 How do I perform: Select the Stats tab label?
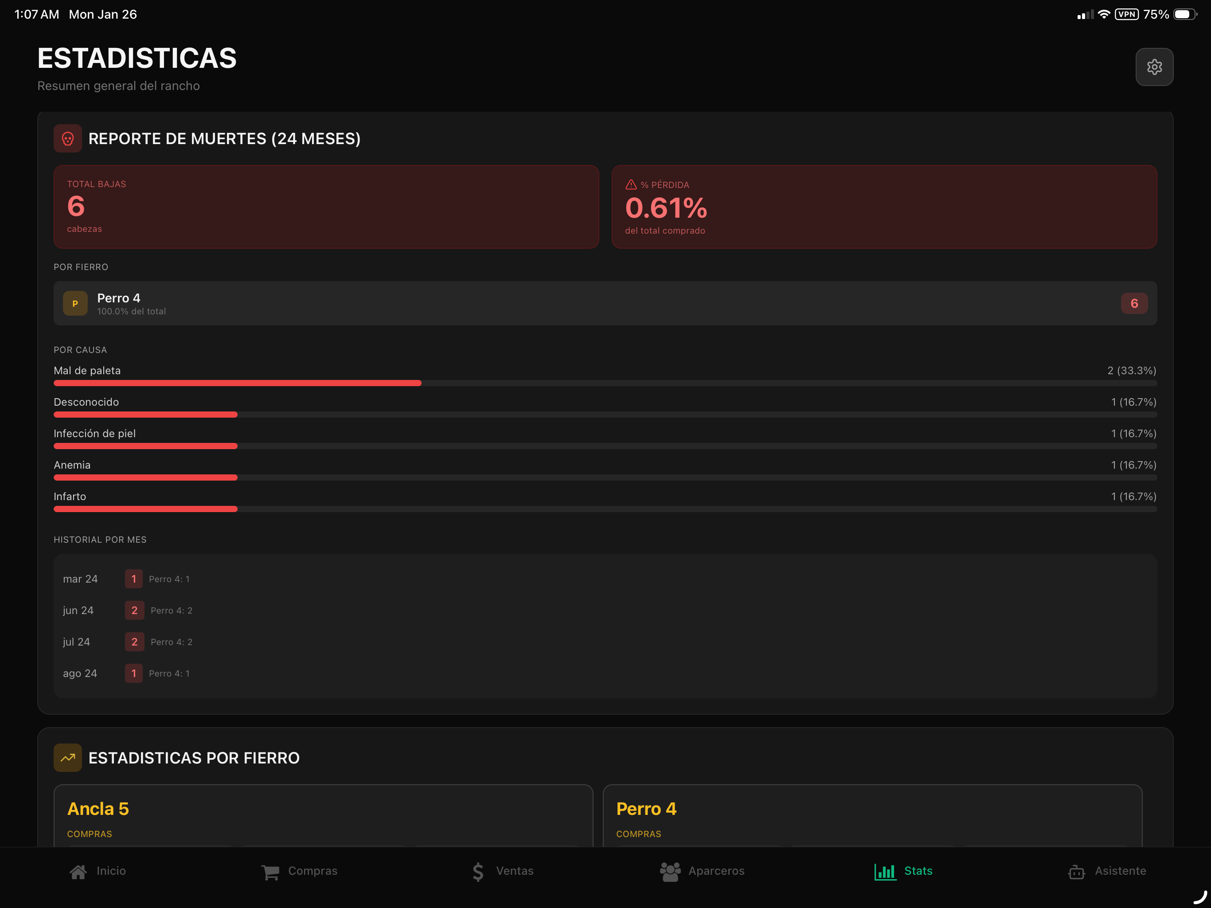pos(918,871)
